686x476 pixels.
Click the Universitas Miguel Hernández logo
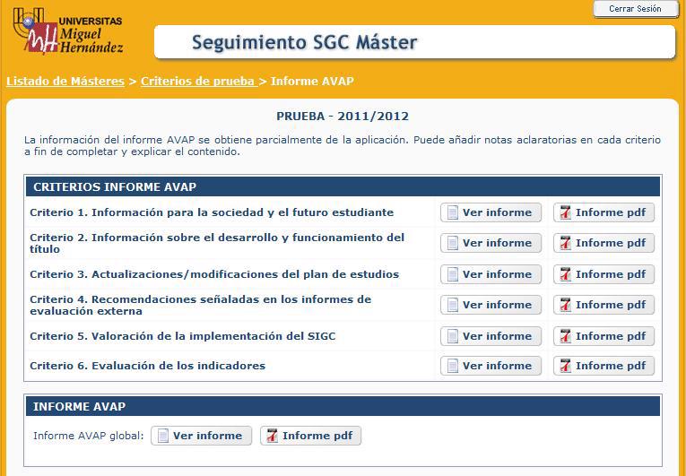(x=67, y=33)
